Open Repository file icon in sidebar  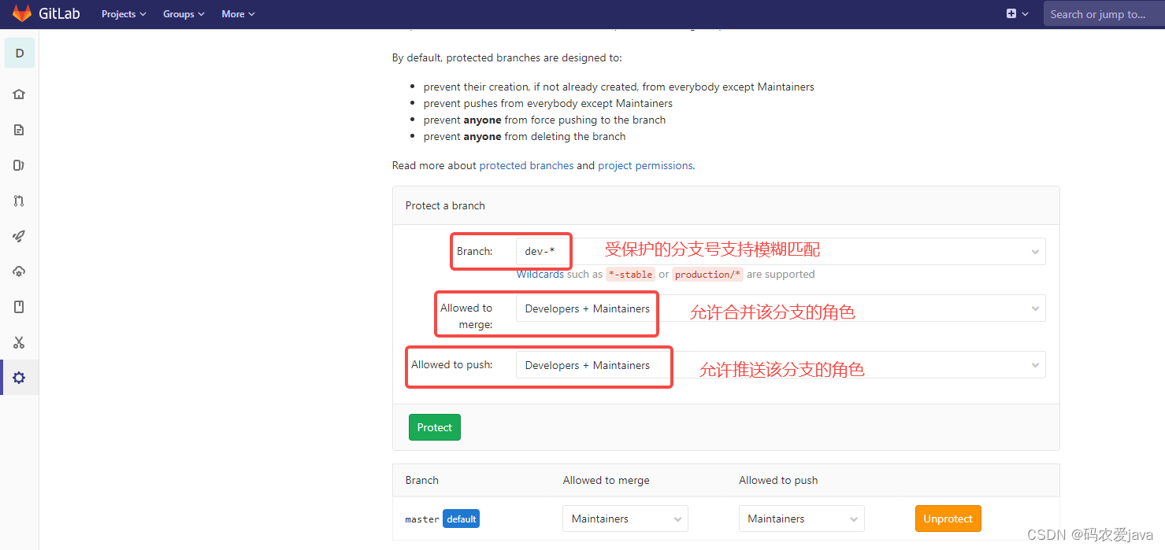[19, 130]
